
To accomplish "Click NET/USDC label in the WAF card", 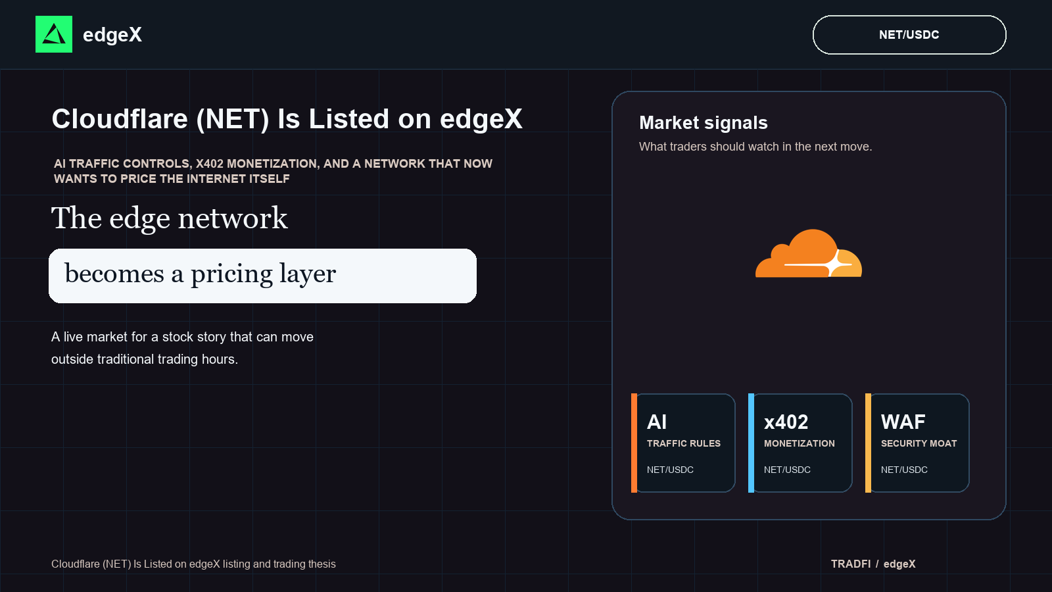I will click(x=904, y=470).
